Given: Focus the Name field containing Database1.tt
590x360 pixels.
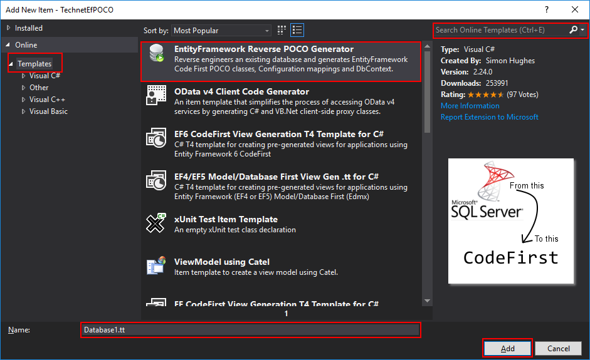Looking at the screenshot, I should [x=251, y=330].
